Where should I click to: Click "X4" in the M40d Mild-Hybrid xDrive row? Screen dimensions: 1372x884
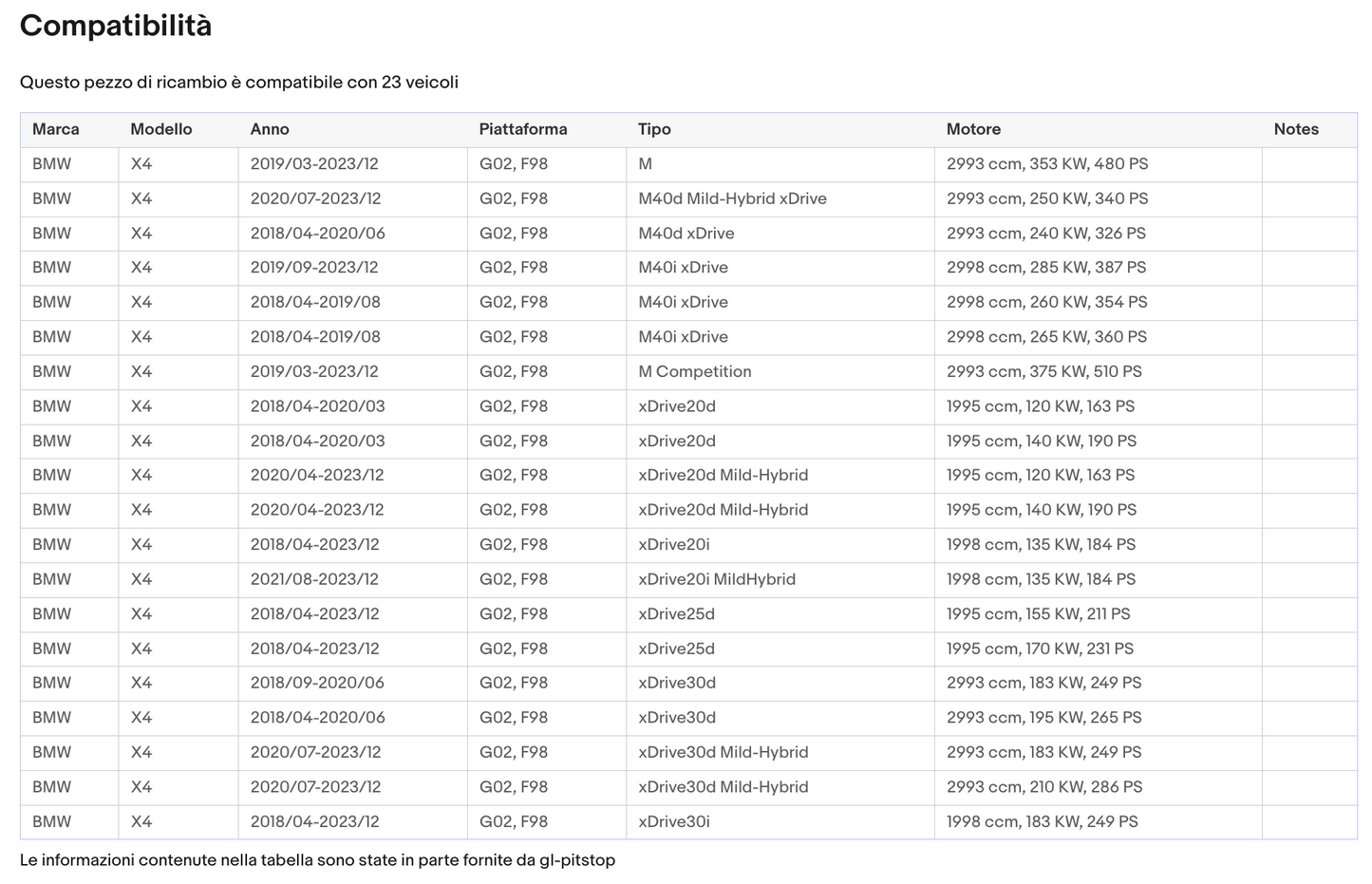click(141, 198)
